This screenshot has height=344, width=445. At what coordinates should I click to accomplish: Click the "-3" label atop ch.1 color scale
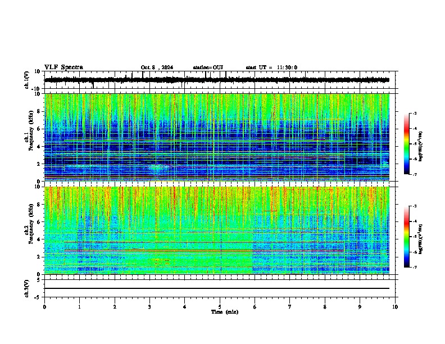point(415,113)
